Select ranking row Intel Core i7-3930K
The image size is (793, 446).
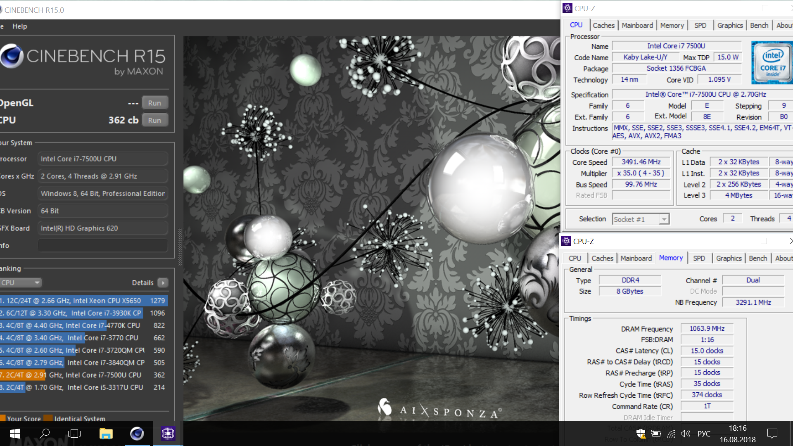pyautogui.click(x=84, y=313)
